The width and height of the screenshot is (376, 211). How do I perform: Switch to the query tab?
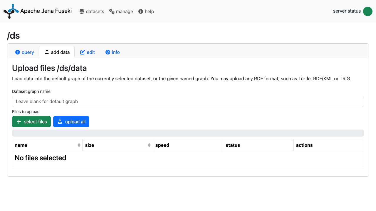click(25, 52)
